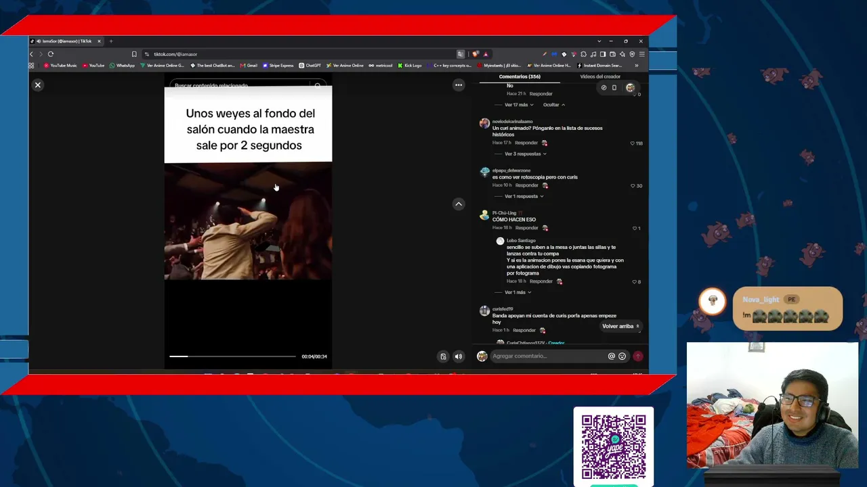Expand Ver 17 más replies
The height and width of the screenshot is (487, 867).
click(519, 105)
